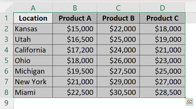Click the Location header cell

33,18
